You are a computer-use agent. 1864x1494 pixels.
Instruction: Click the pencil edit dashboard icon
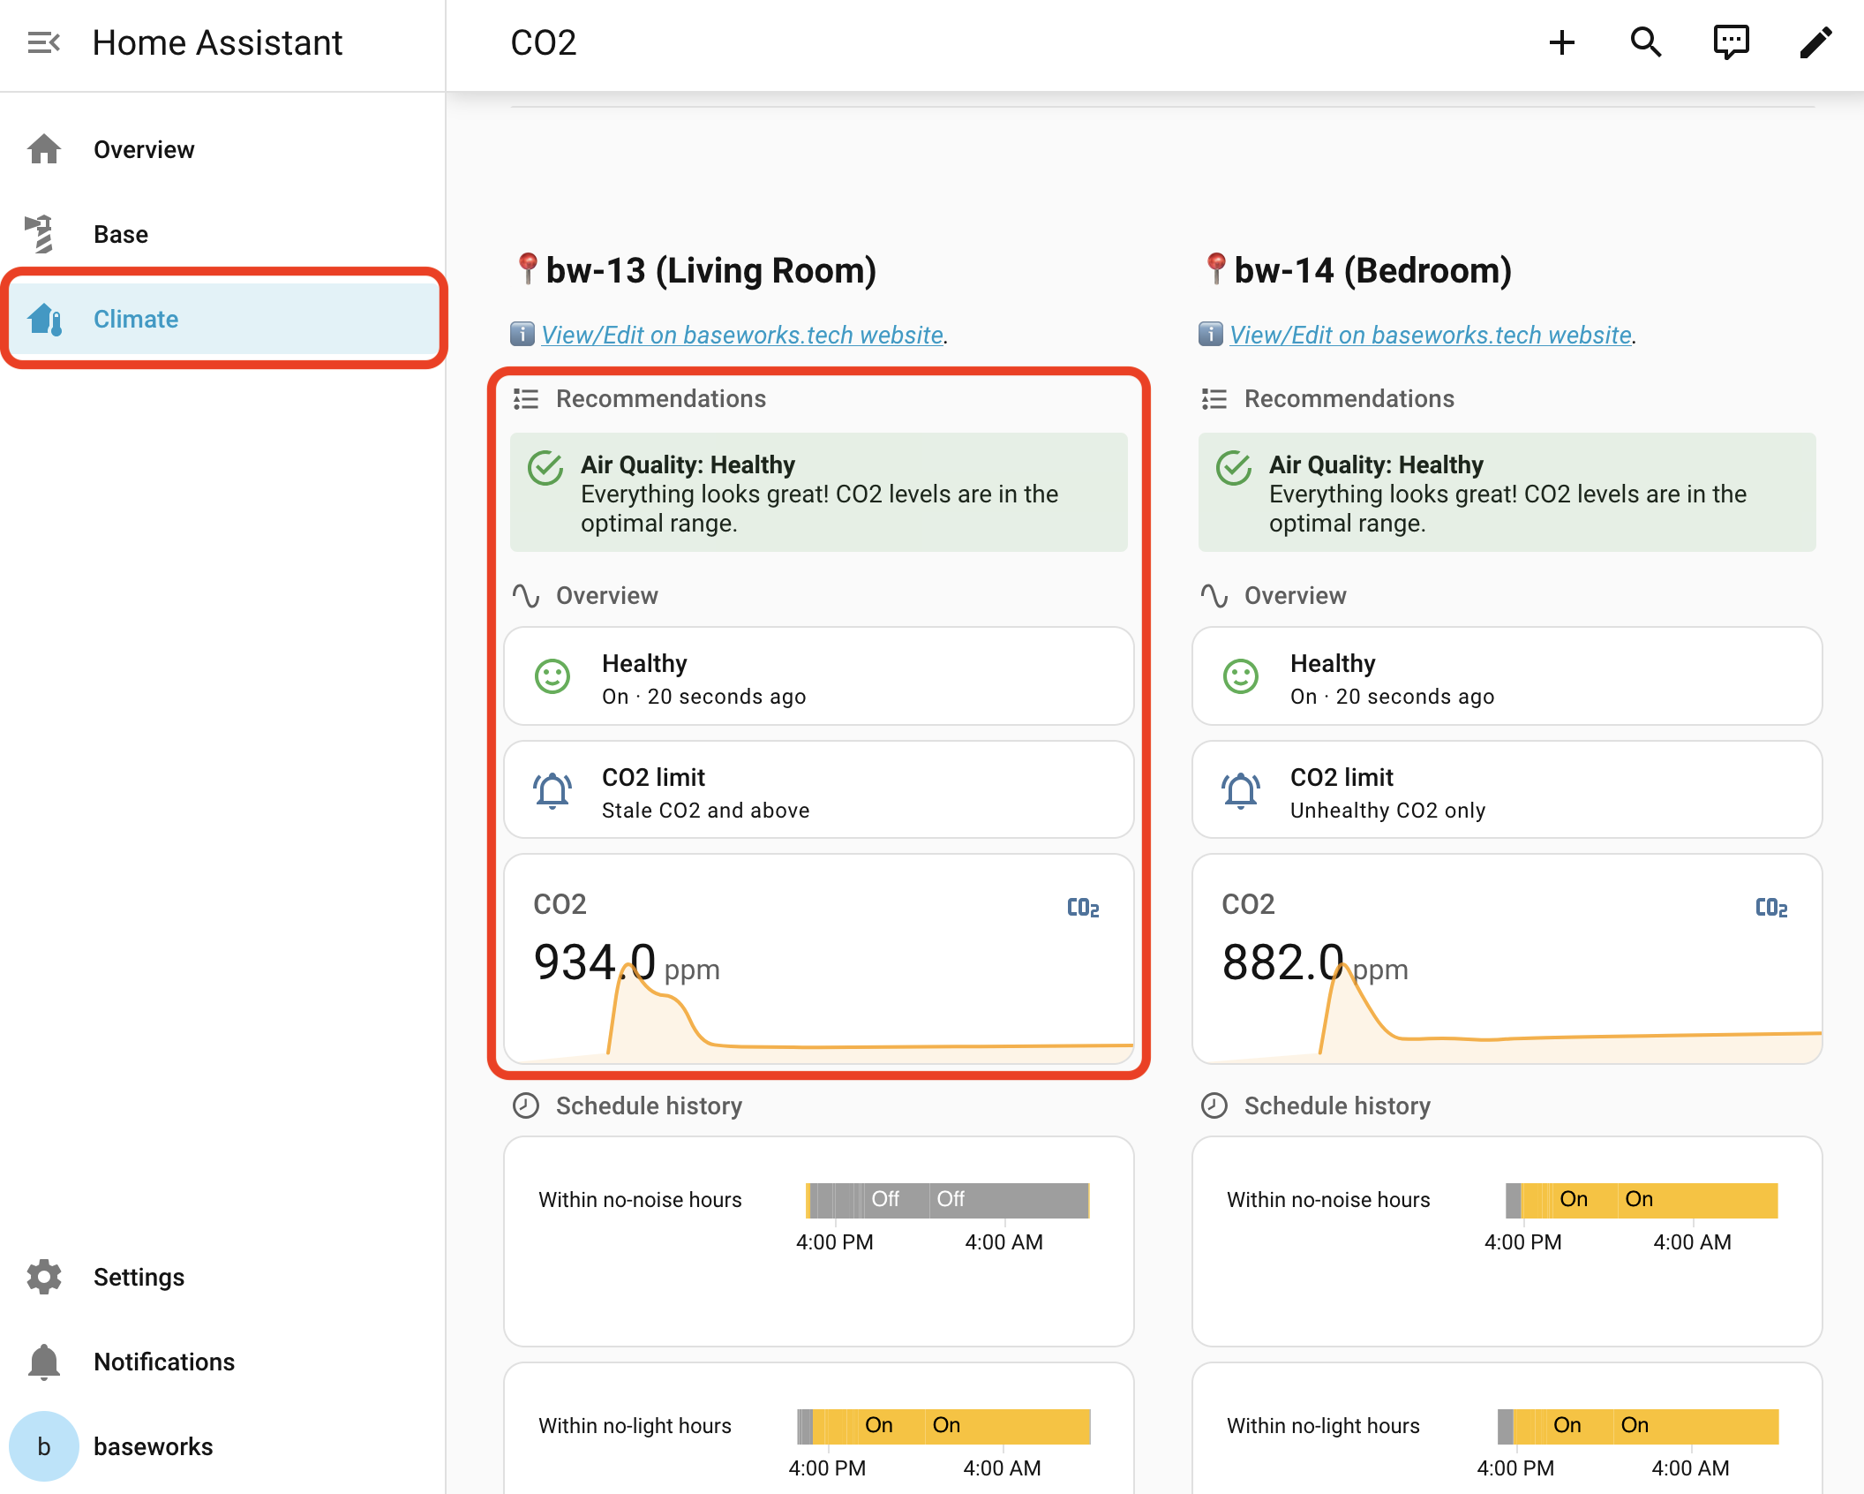pyautogui.click(x=1815, y=42)
